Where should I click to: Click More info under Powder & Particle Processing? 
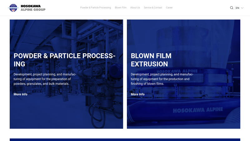(20, 94)
